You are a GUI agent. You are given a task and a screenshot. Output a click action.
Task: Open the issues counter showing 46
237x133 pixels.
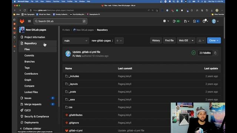click(176, 21)
